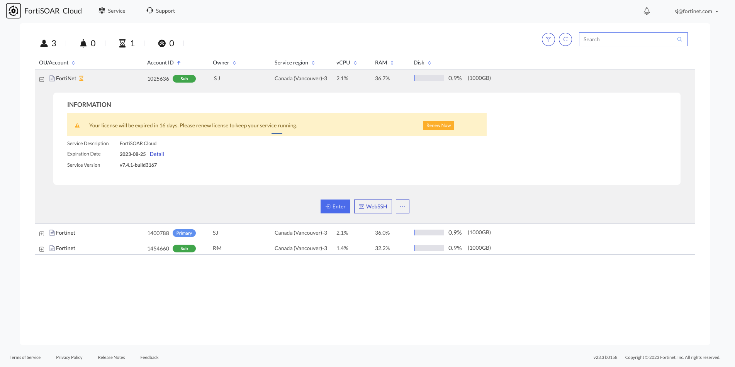Click the user count stat icon showing 3
Screen dimensions: 735x367
[44, 43]
